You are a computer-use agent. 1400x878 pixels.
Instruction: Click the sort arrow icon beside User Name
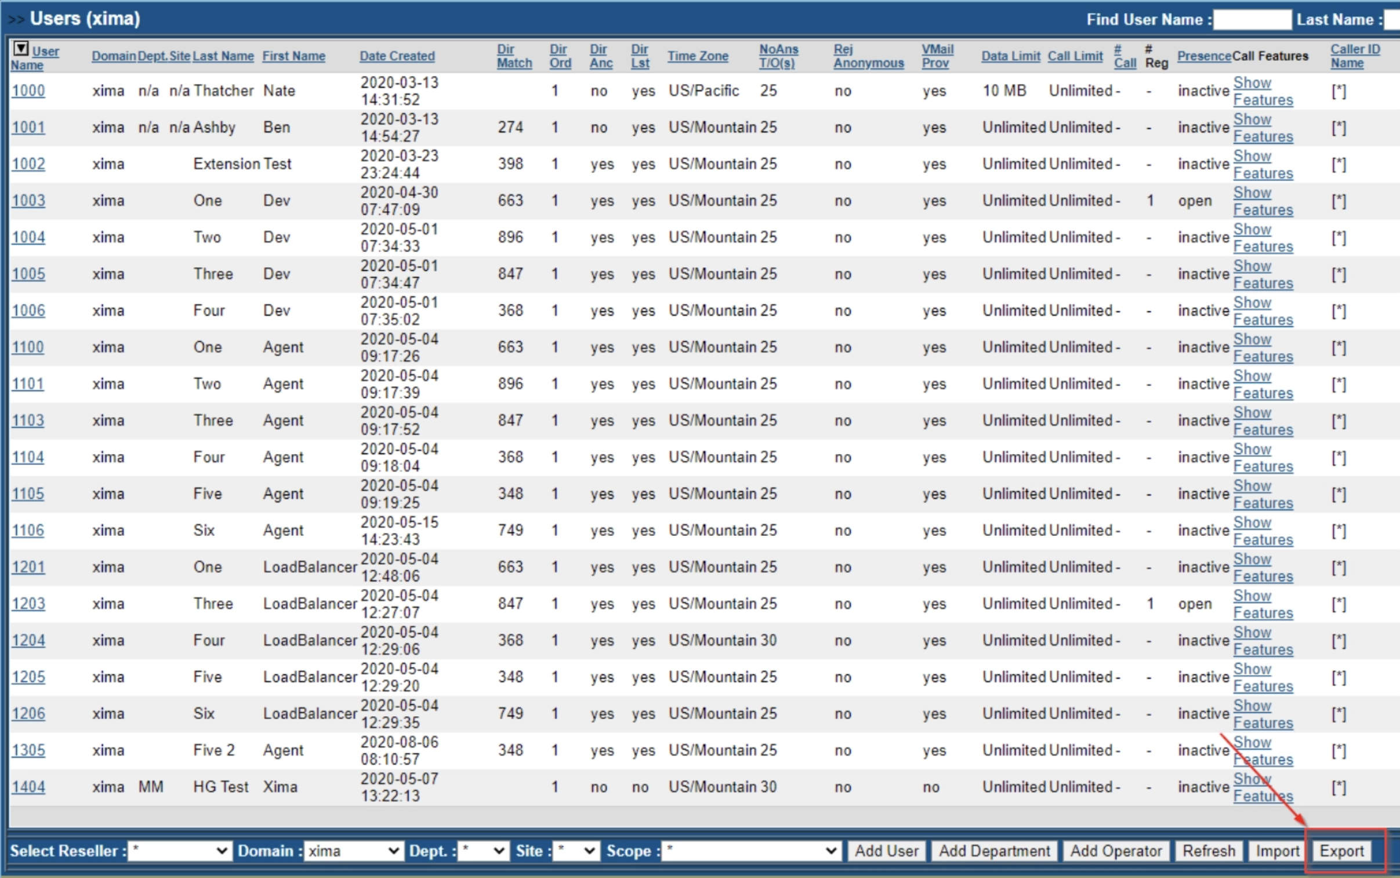point(21,48)
